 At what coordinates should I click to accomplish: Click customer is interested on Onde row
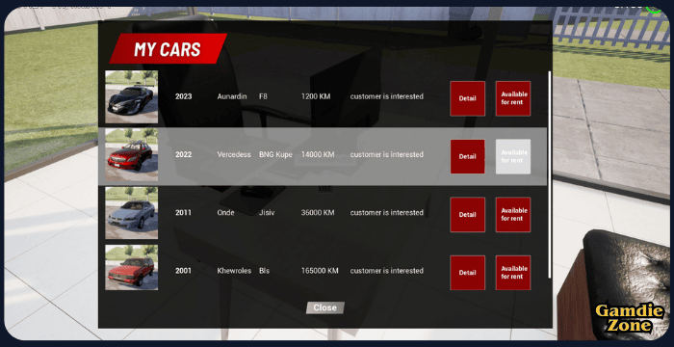coord(387,213)
